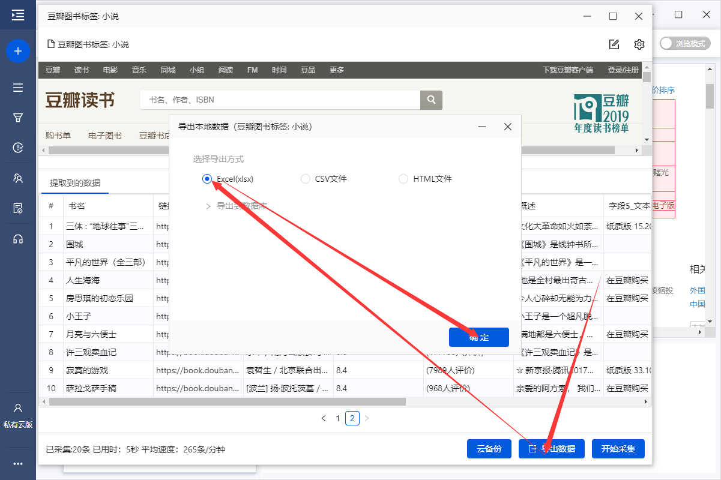Close the export data dialog

click(508, 127)
